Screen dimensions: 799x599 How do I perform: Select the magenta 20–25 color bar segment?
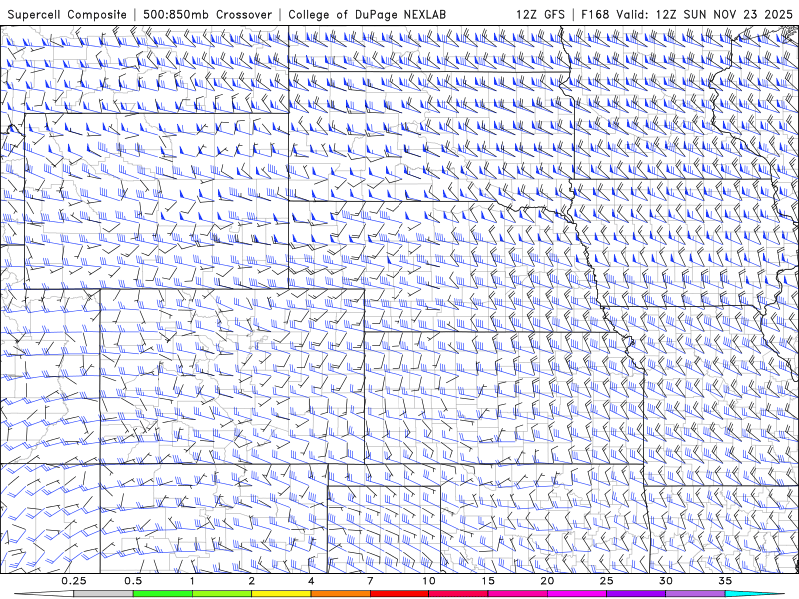[x=577, y=594]
